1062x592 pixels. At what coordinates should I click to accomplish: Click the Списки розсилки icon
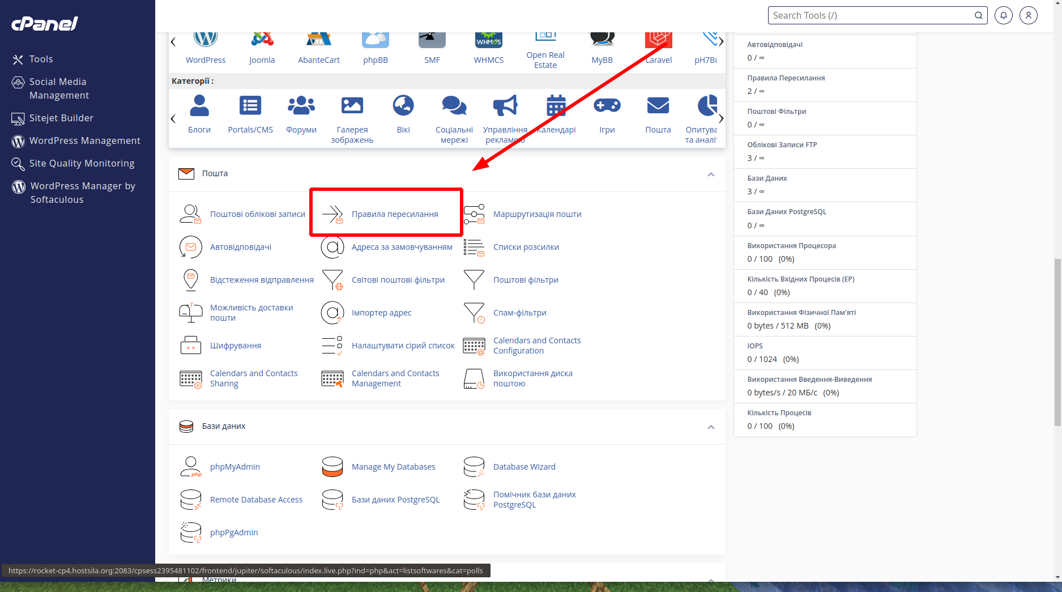click(474, 247)
